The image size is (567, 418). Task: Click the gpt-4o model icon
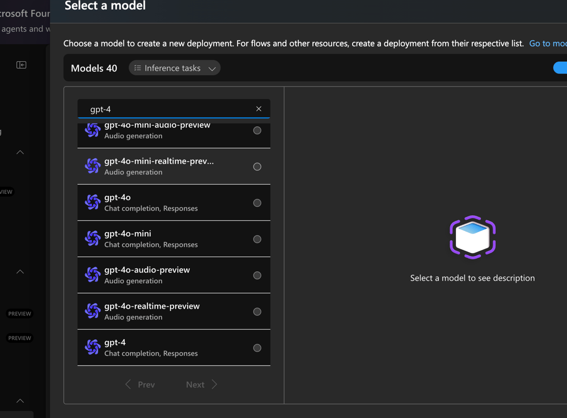(x=92, y=202)
